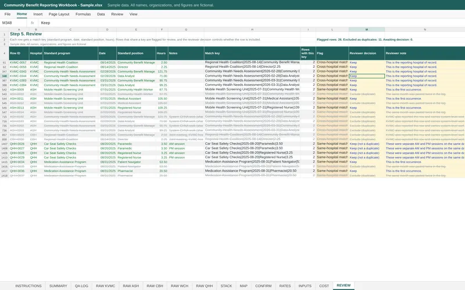This screenshot has width=465, height=290.
Task: Open the RAW KVMC sheet tab
Action: coord(106,286)
